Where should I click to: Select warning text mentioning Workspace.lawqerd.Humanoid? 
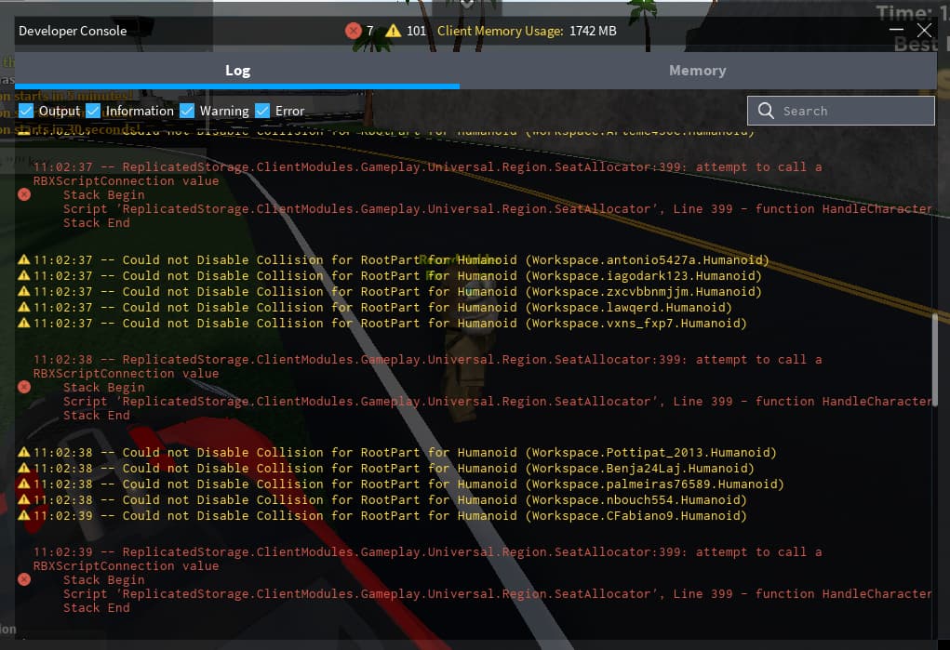pos(382,307)
